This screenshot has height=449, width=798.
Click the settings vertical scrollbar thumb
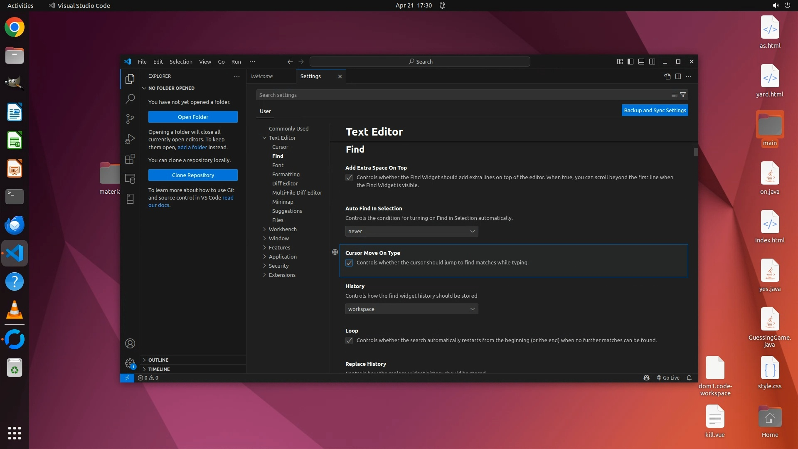pos(696,153)
